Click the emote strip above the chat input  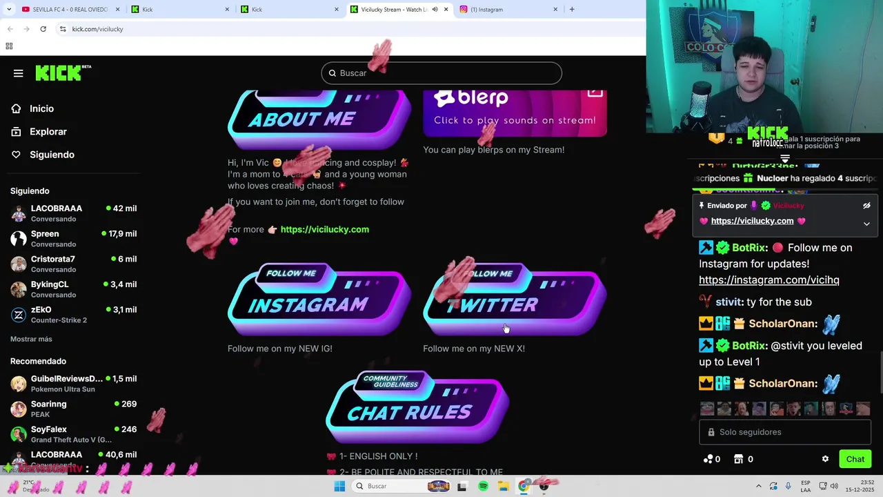(785, 409)
